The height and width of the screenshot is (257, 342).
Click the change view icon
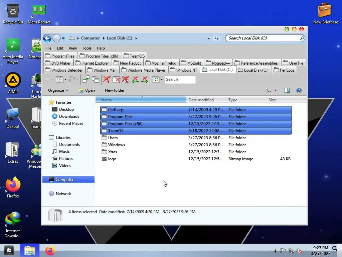tap(269, 90)
